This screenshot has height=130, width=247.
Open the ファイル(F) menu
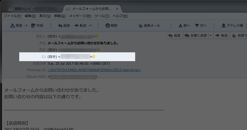[12, 16]
